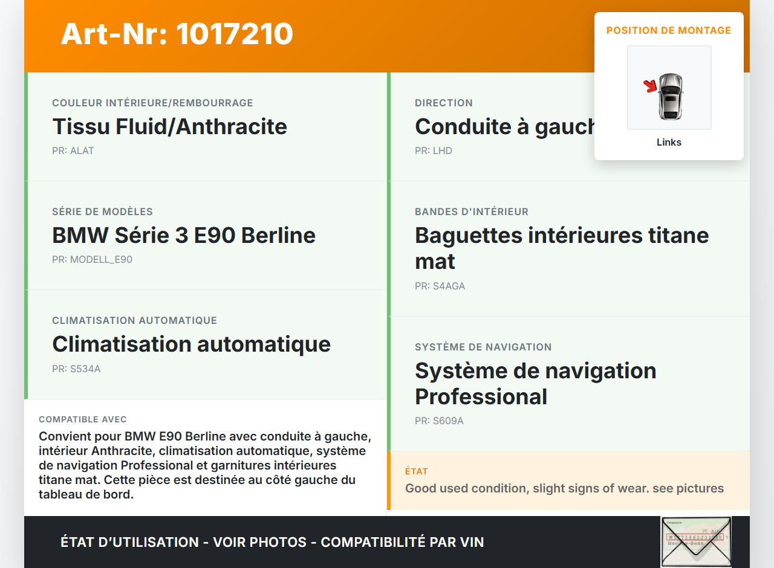
Task: Click the ÉTAT label
Action: 417,471
